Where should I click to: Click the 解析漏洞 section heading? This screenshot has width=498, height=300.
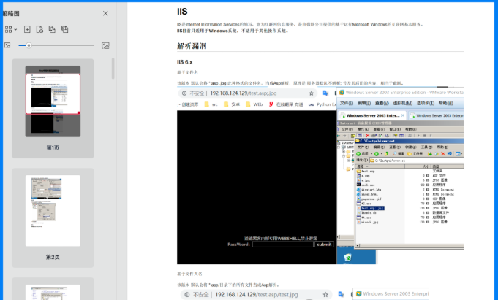(x=192, y=46)
